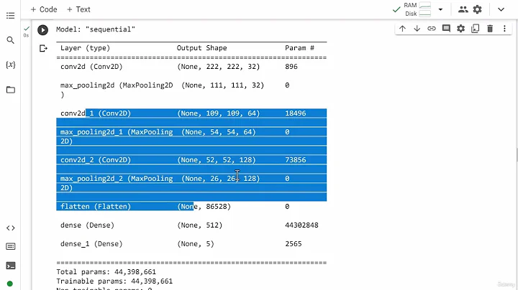Open the share people icon
Viewport: 518px width, 290px height.
tap(463, 9)
